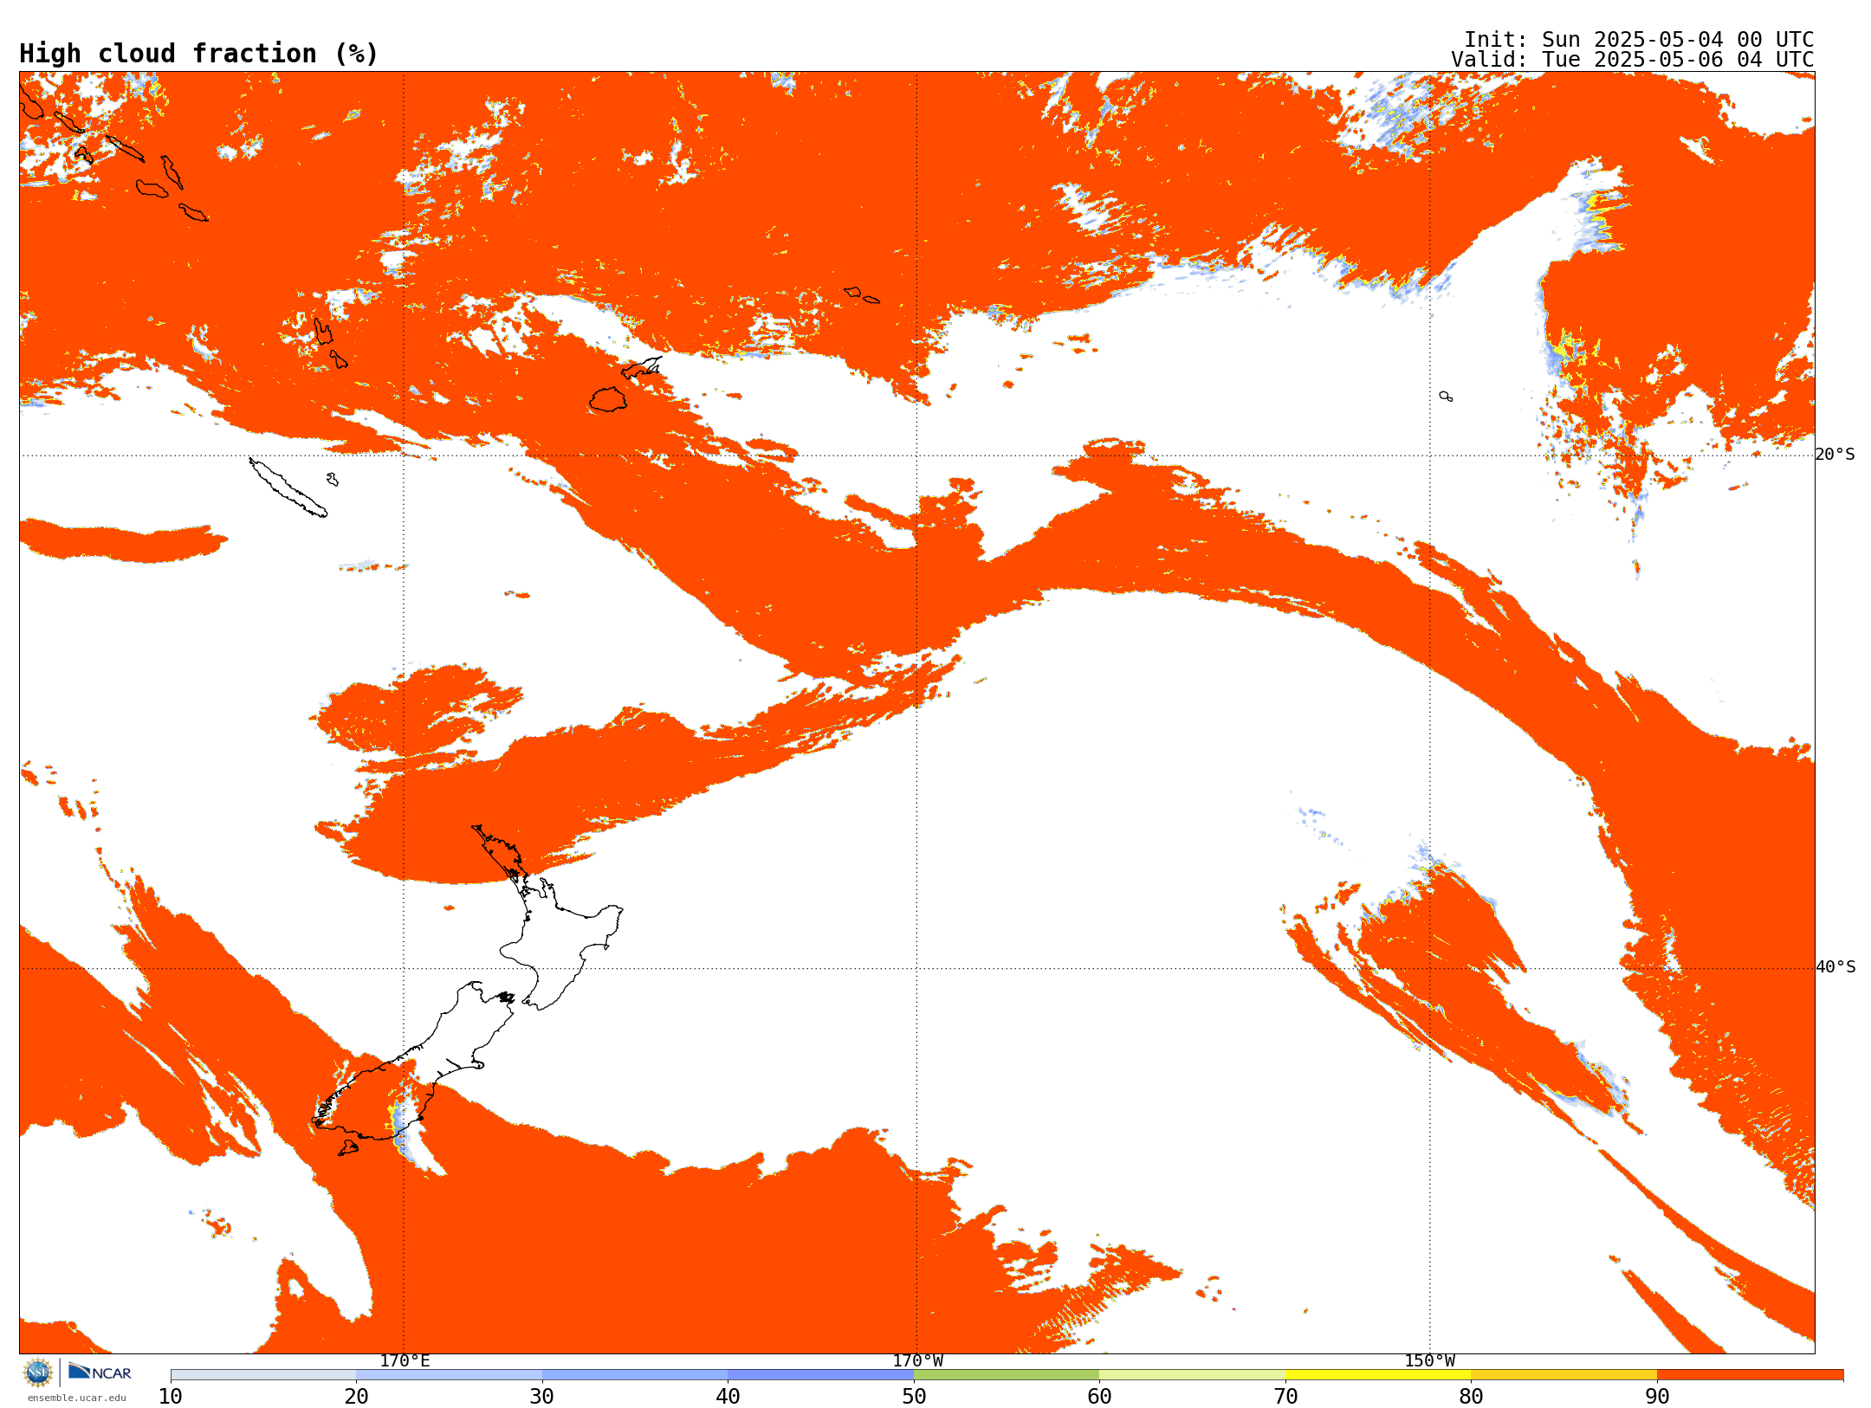Click the 80-90 gold colorbar segment
Viewport: 1871px width, 1408px height.
coord(1563,1375)
